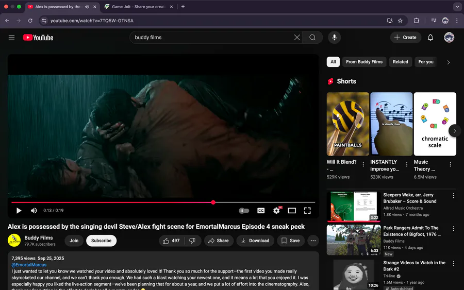Close the Game Jolt tab
Screen dimensions: 464x290
click(171, 7)
